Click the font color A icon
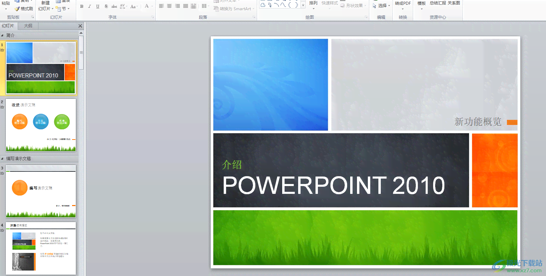 tap(147, 6)
